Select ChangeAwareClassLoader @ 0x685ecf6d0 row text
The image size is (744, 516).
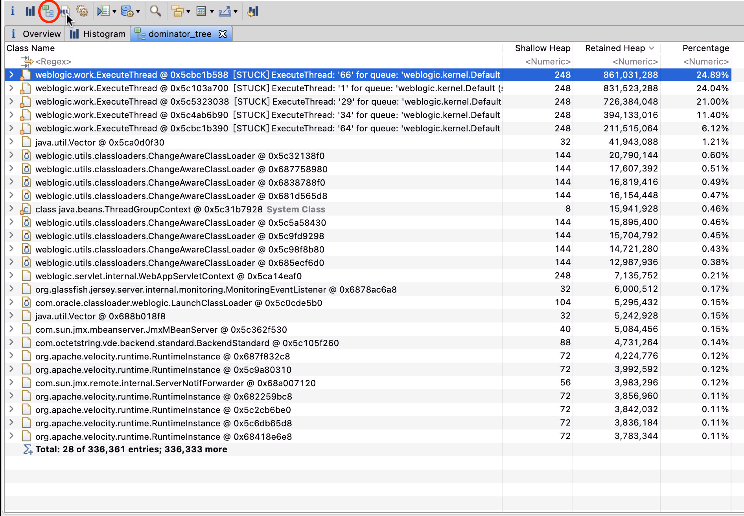(180, 263)
